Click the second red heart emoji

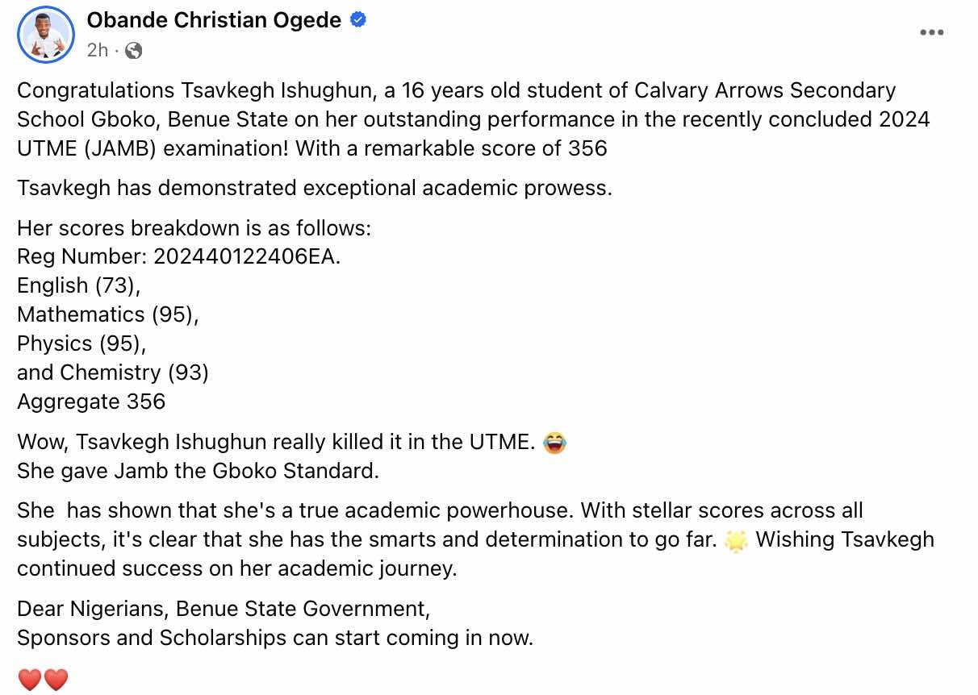click(56, 680)
